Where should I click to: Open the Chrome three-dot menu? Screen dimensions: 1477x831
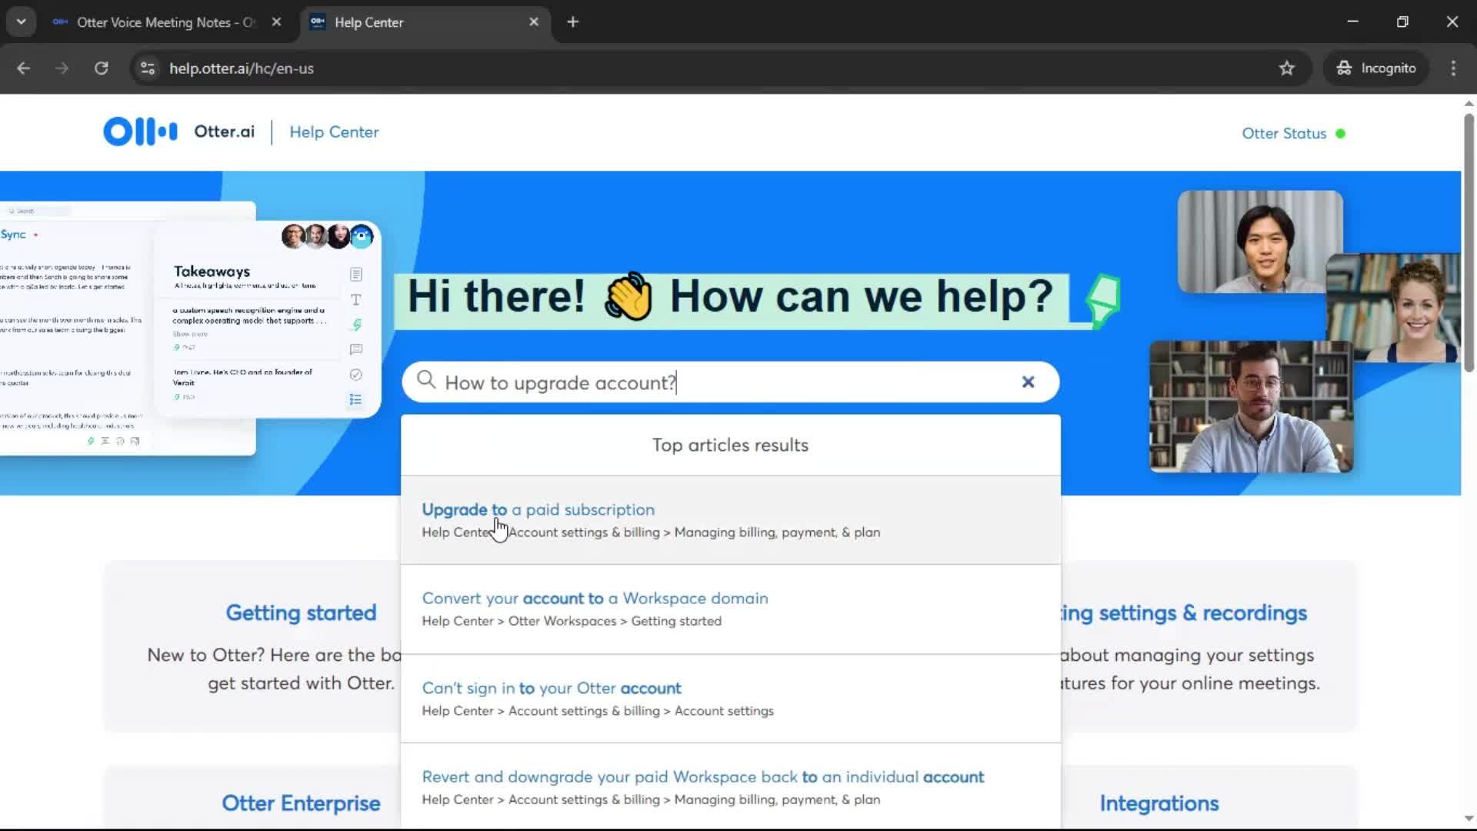(1453, 68)
